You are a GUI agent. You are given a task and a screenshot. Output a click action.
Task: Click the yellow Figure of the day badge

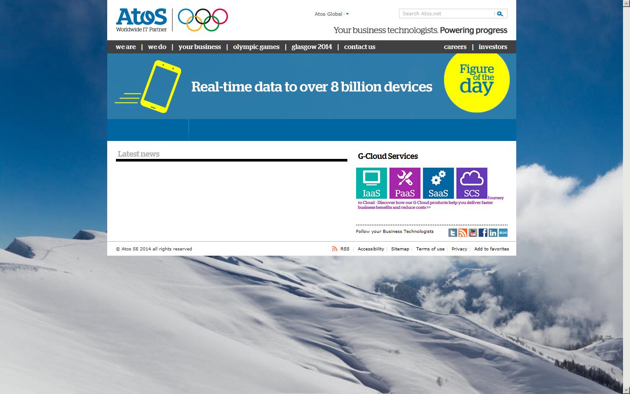[476, 80]
